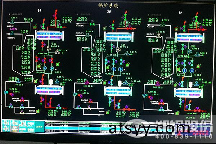Screen dimensions: 216x144
Task: Click boiler 2# green top vent valve
Action: [125, 17]
